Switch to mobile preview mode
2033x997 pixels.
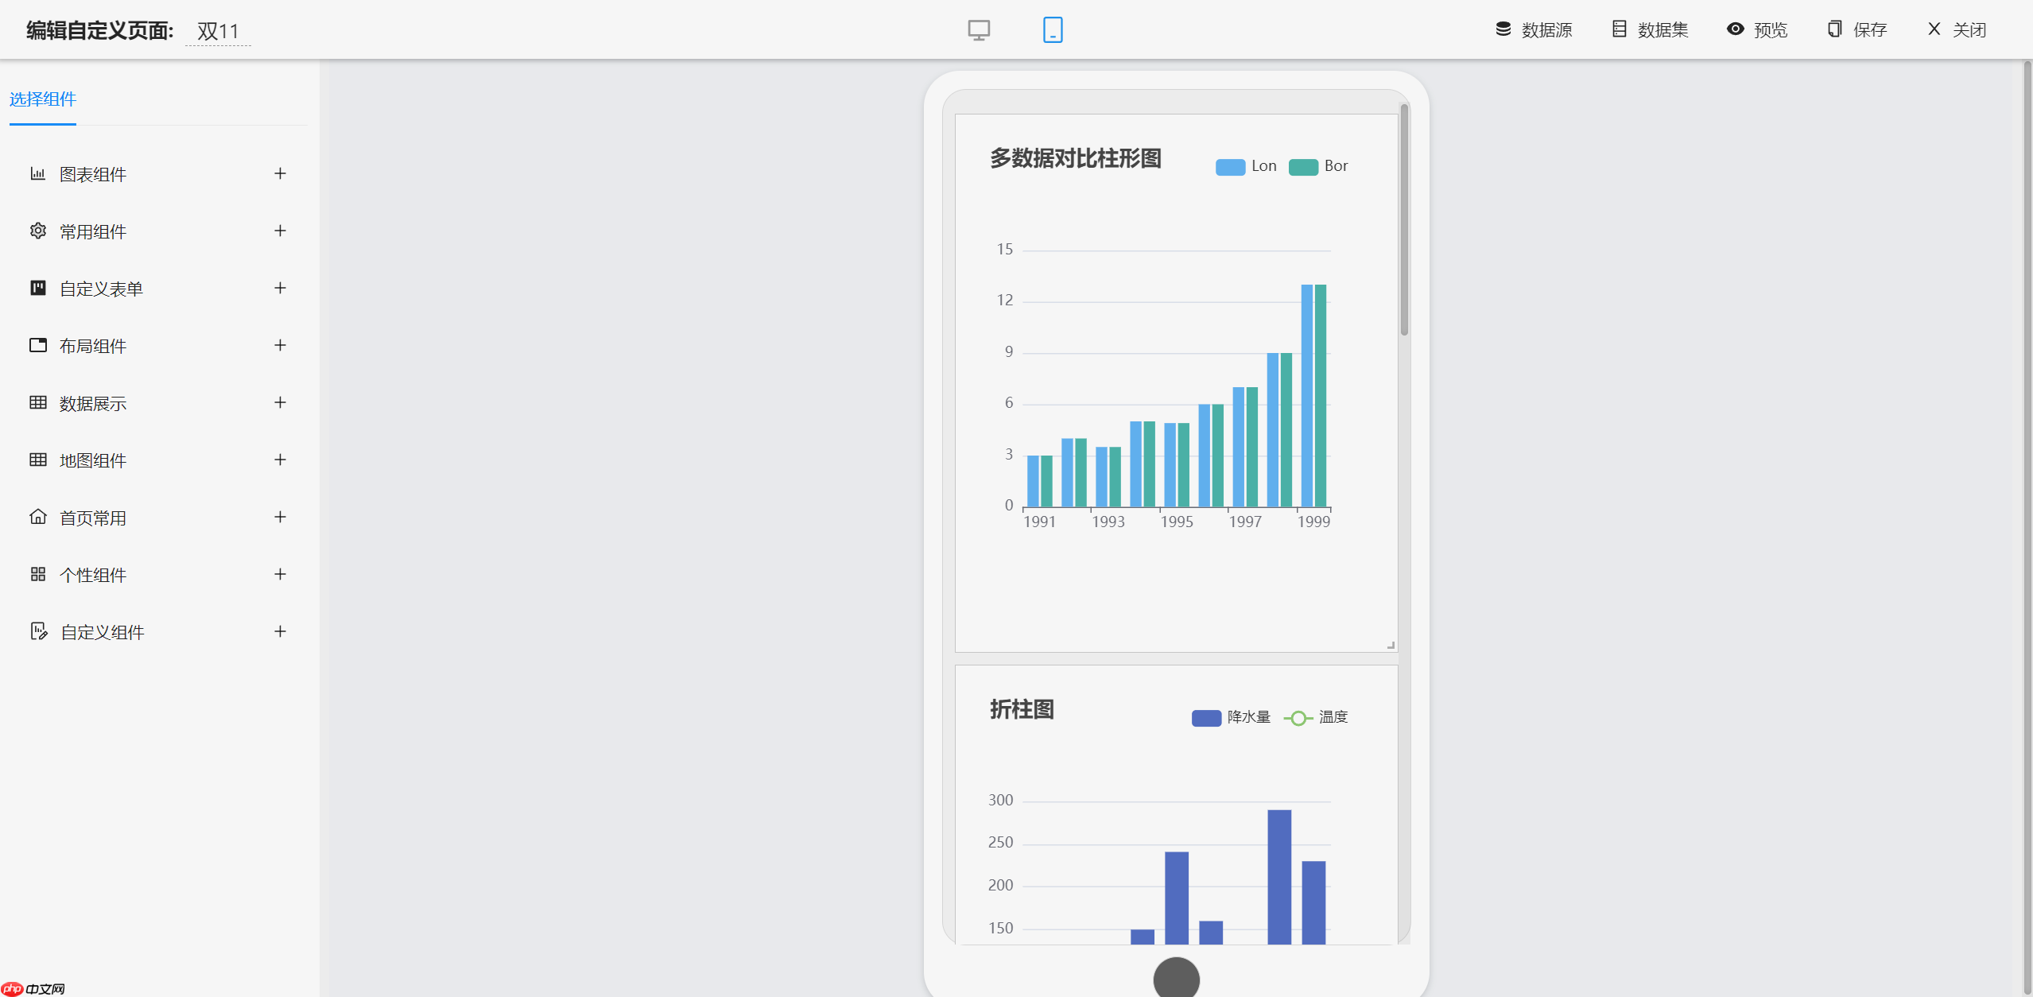[1052, 29]
